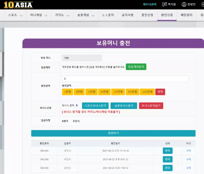204x174 pixels.
Task: Add 1만원 to charge amount
Action: pyautogui.click(x=67, y=92)
